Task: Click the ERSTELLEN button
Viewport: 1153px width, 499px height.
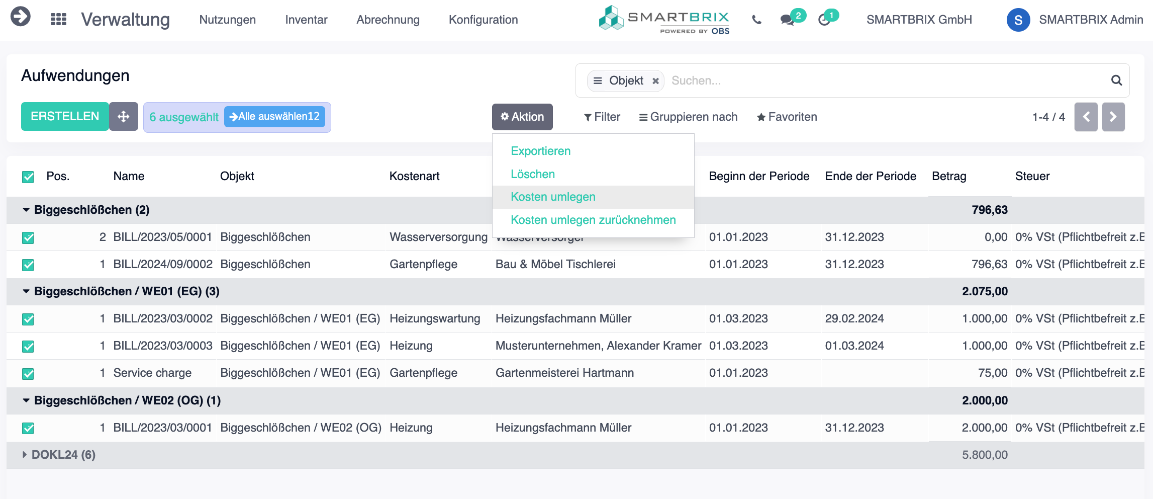Action: click(x=65, y=117)
